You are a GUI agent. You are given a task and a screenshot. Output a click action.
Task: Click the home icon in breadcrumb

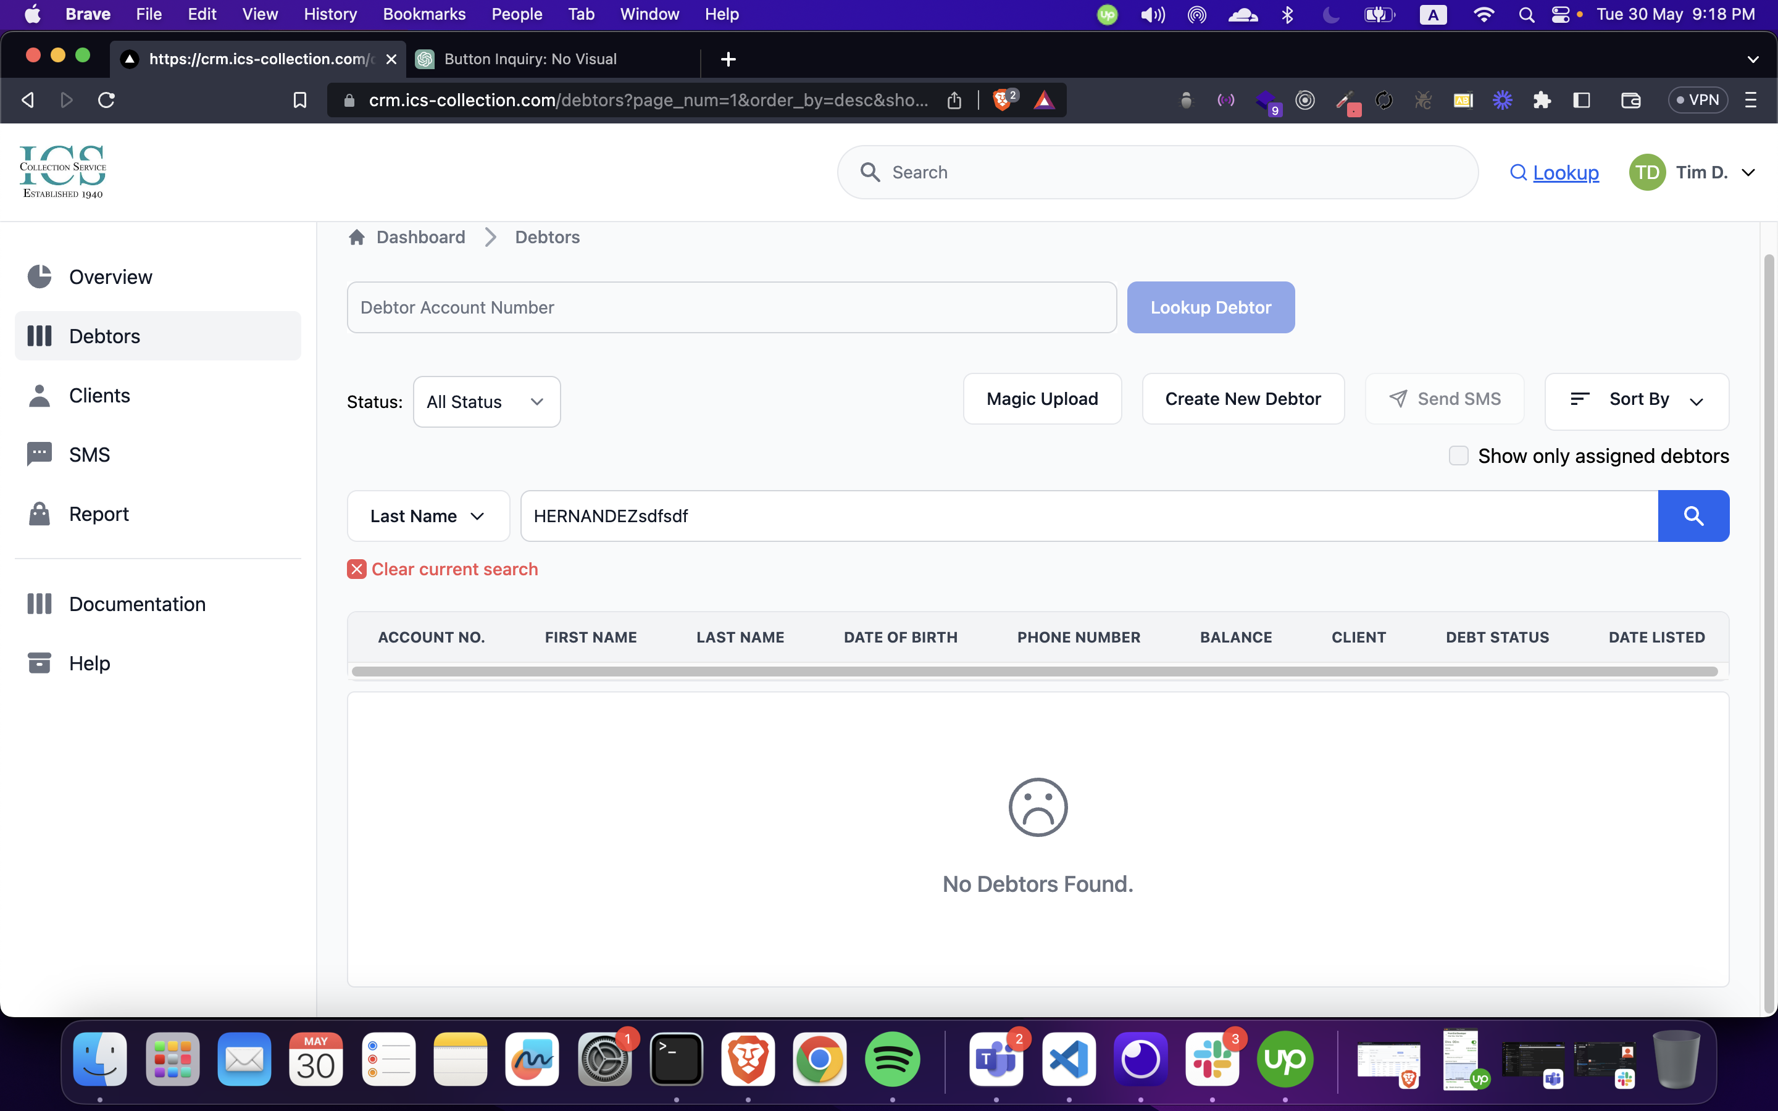tap(357, 238)
